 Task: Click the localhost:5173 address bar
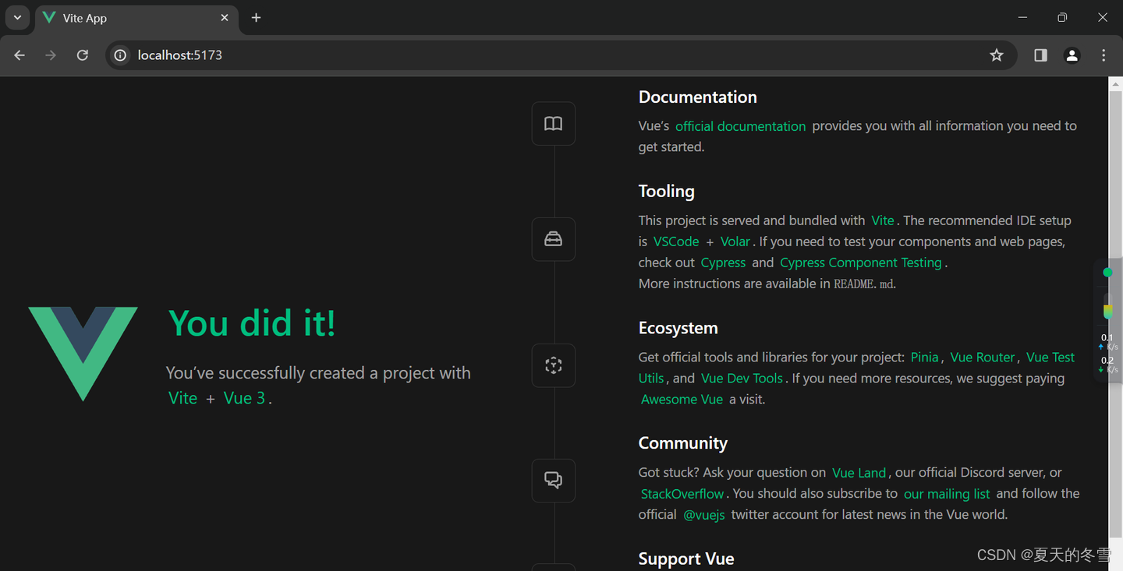(x=561, y=55)
